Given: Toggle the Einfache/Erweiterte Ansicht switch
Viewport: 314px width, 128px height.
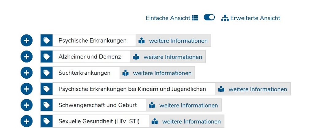Looking at the screenshot, I should click(209, 17).
